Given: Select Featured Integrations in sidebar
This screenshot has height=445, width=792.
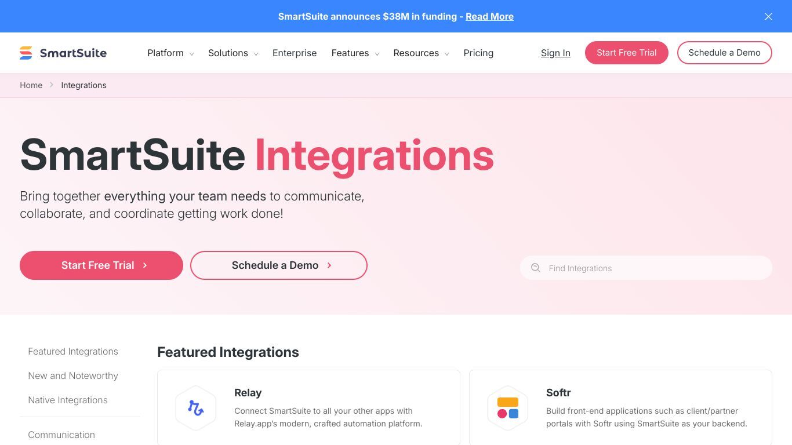Looking at the screenshot, I should tap(73, 351).
